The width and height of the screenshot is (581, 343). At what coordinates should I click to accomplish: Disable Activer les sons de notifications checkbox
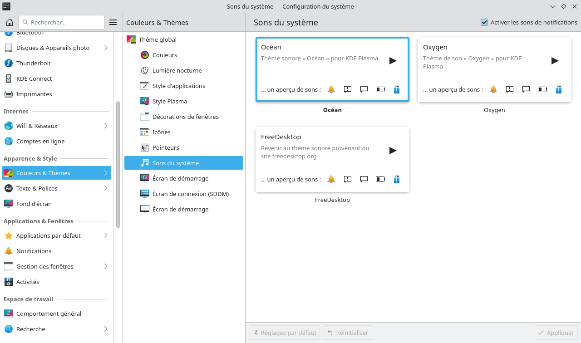[484, 22]
